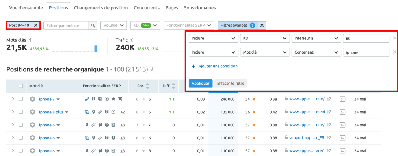The image size is (398, 156).
Task: Open the Contenant operator dropdown
Action: 316,52
